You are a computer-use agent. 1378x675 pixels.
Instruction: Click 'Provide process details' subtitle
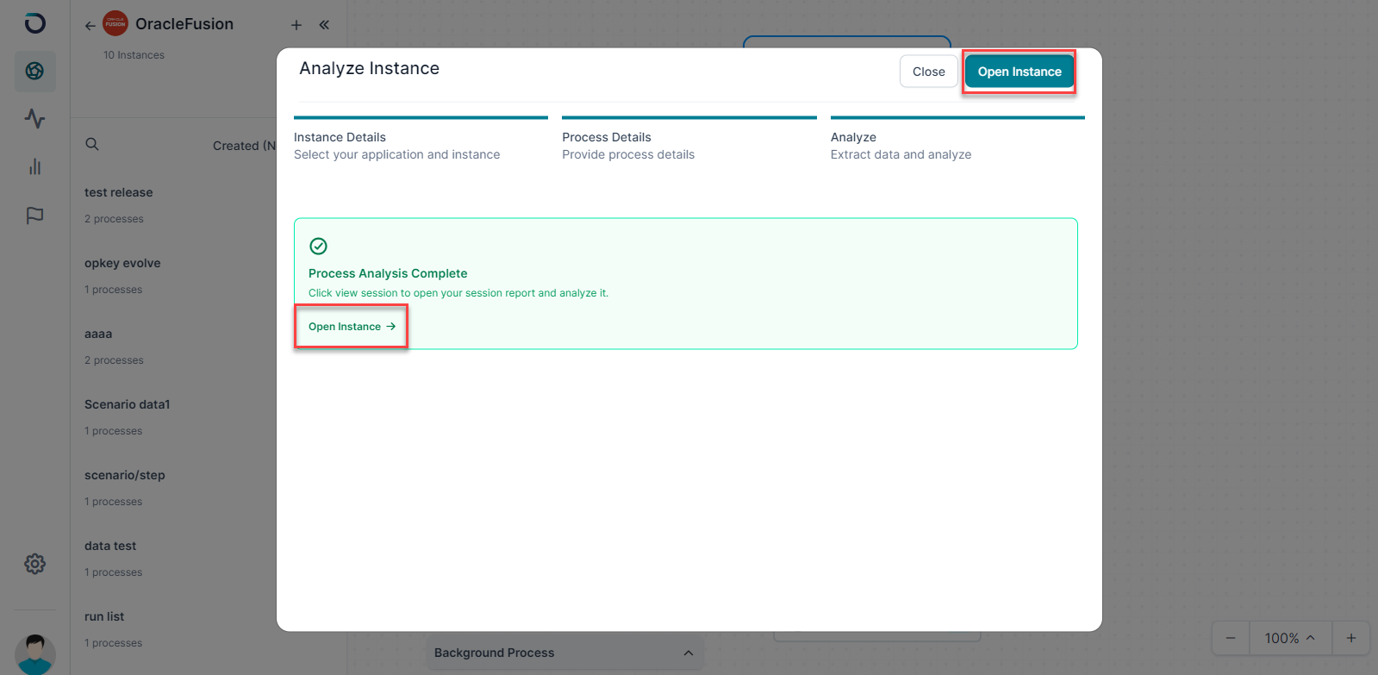click(x=628, y=154)
